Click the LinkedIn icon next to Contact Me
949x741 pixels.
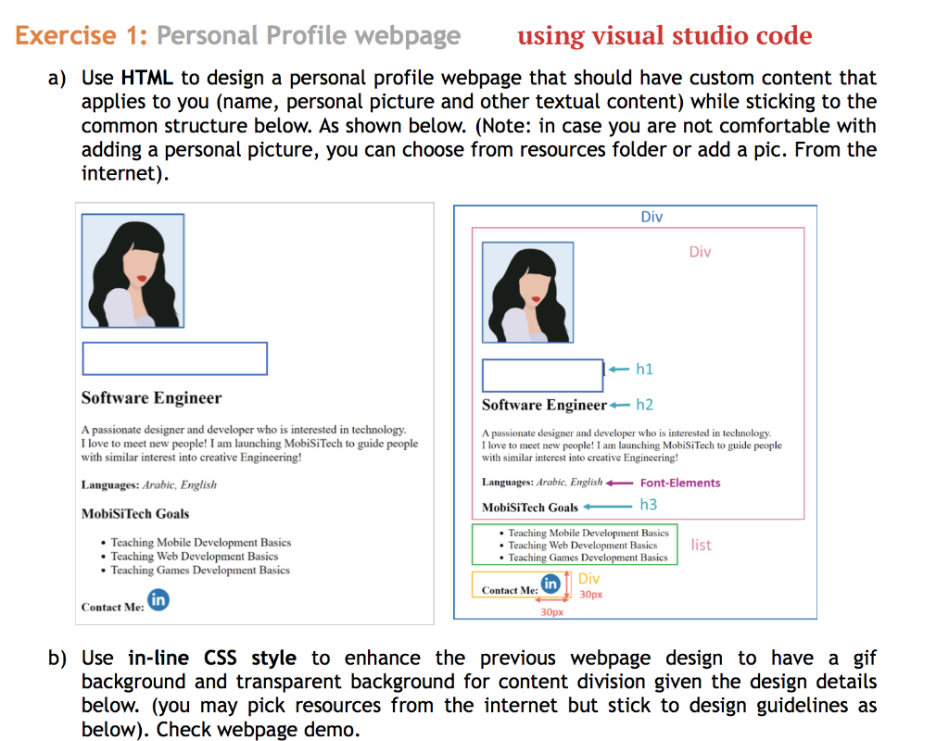click(x=158, y=600)
